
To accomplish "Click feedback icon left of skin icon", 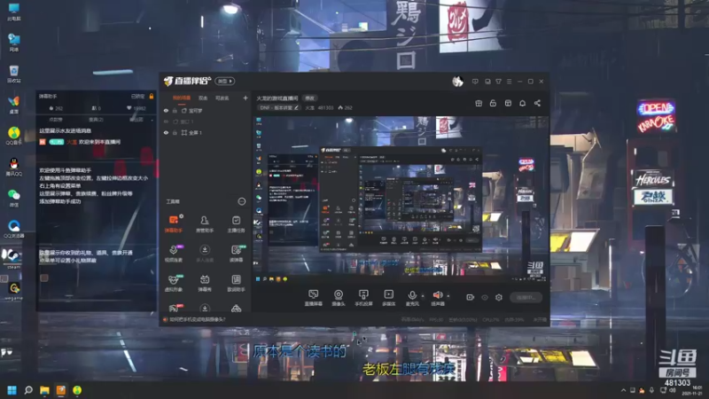I will (487, 82).
